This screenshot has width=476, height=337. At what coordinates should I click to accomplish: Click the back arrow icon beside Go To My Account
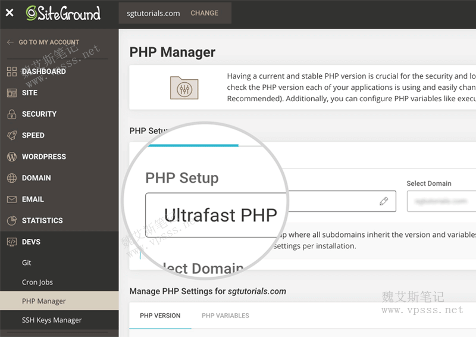point(10,42)
